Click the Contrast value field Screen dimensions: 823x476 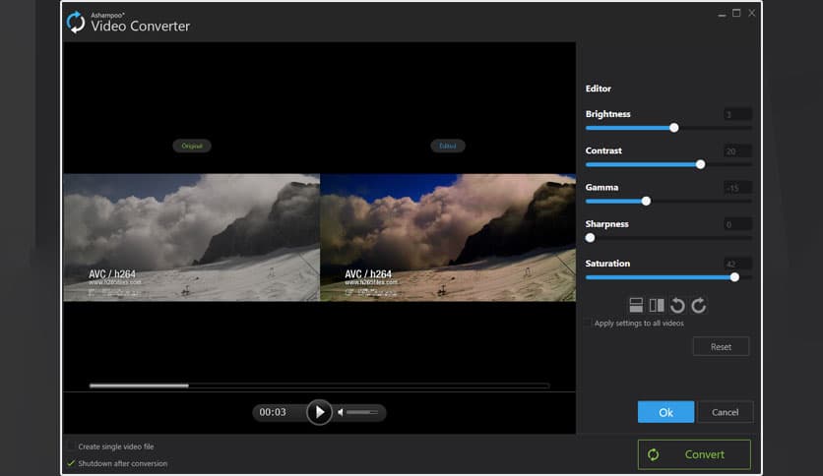[x=737, y=151]
